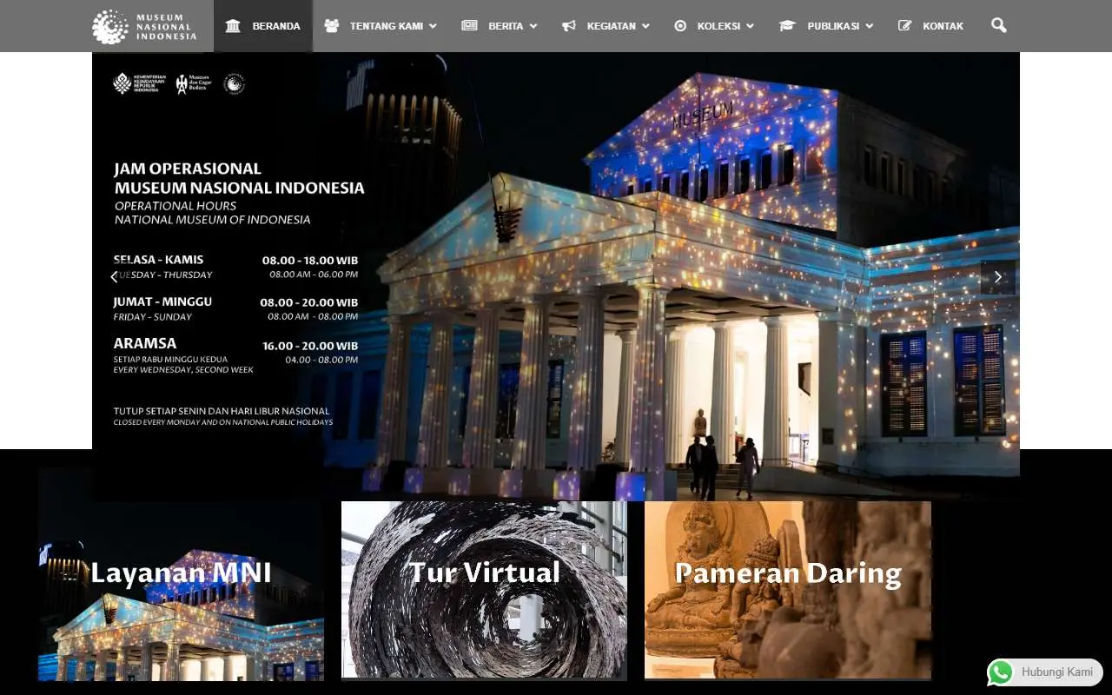Click the building icon beside Beranda
The image size is (1112, 695).
233,26
